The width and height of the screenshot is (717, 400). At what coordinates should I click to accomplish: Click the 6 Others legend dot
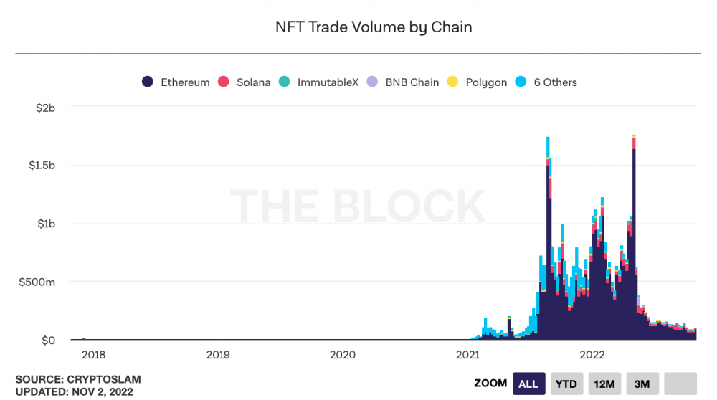coord(521,82)
